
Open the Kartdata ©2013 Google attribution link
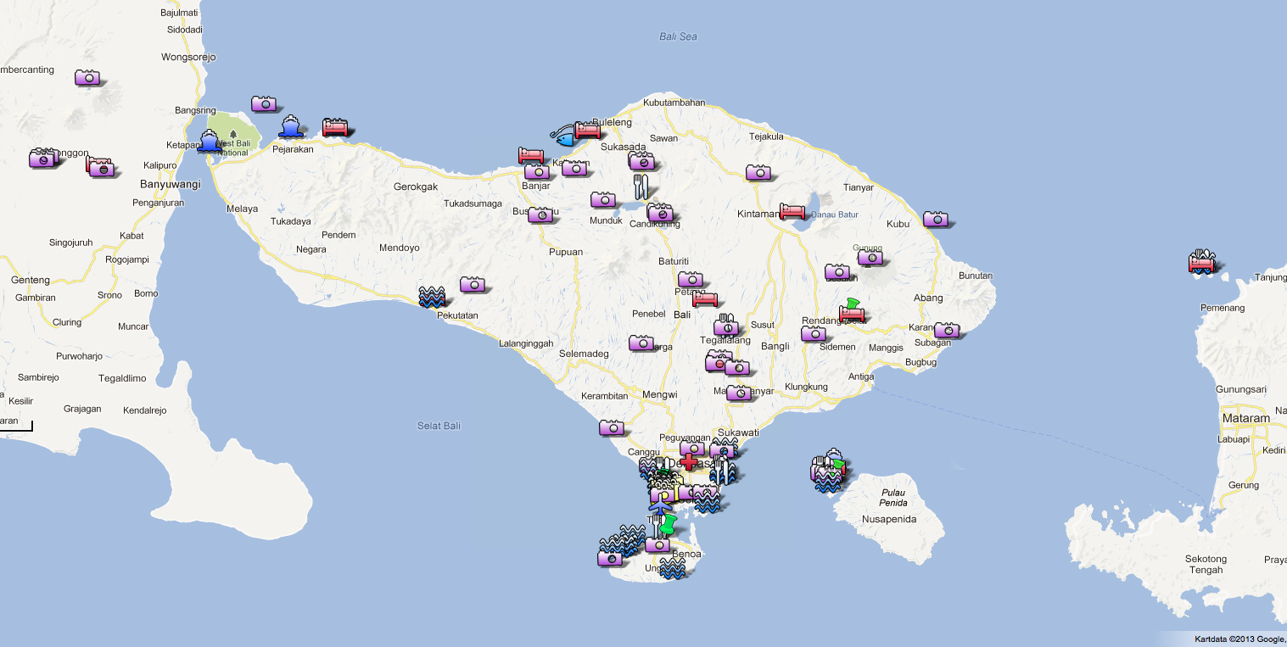1239,639
